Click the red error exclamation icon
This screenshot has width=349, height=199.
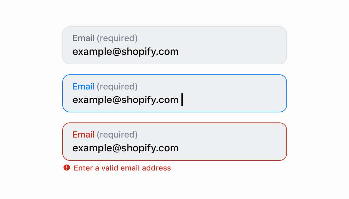67,168
